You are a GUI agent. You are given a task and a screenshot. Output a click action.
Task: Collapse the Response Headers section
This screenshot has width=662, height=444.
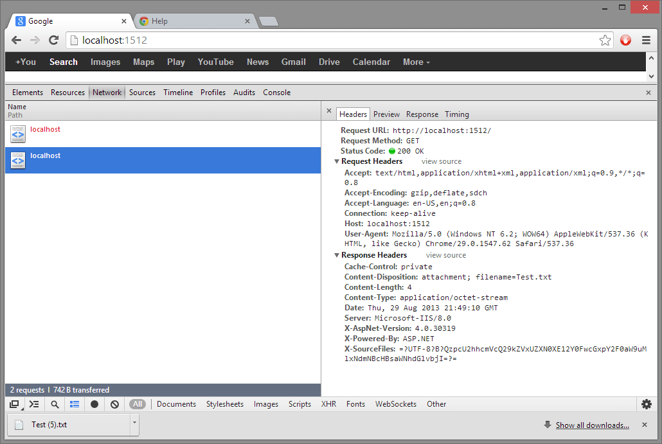[x=337, y=254]
